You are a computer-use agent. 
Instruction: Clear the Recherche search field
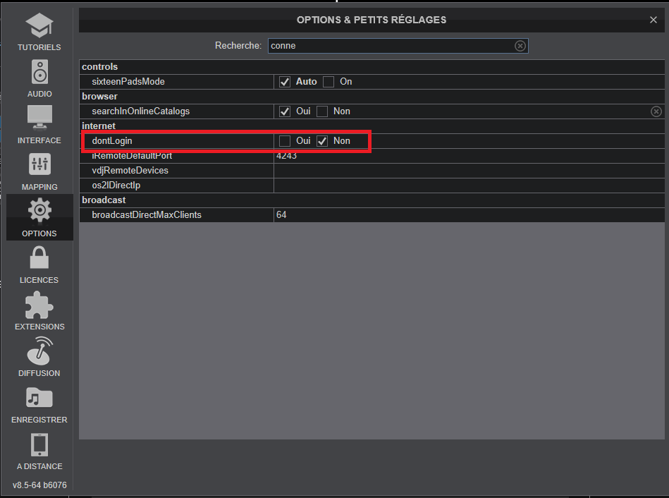tap(520, 46)
